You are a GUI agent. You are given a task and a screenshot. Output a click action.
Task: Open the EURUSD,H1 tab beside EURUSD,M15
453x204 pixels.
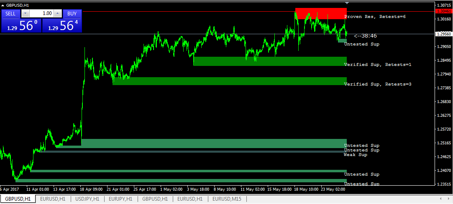(x=190, y=199)
